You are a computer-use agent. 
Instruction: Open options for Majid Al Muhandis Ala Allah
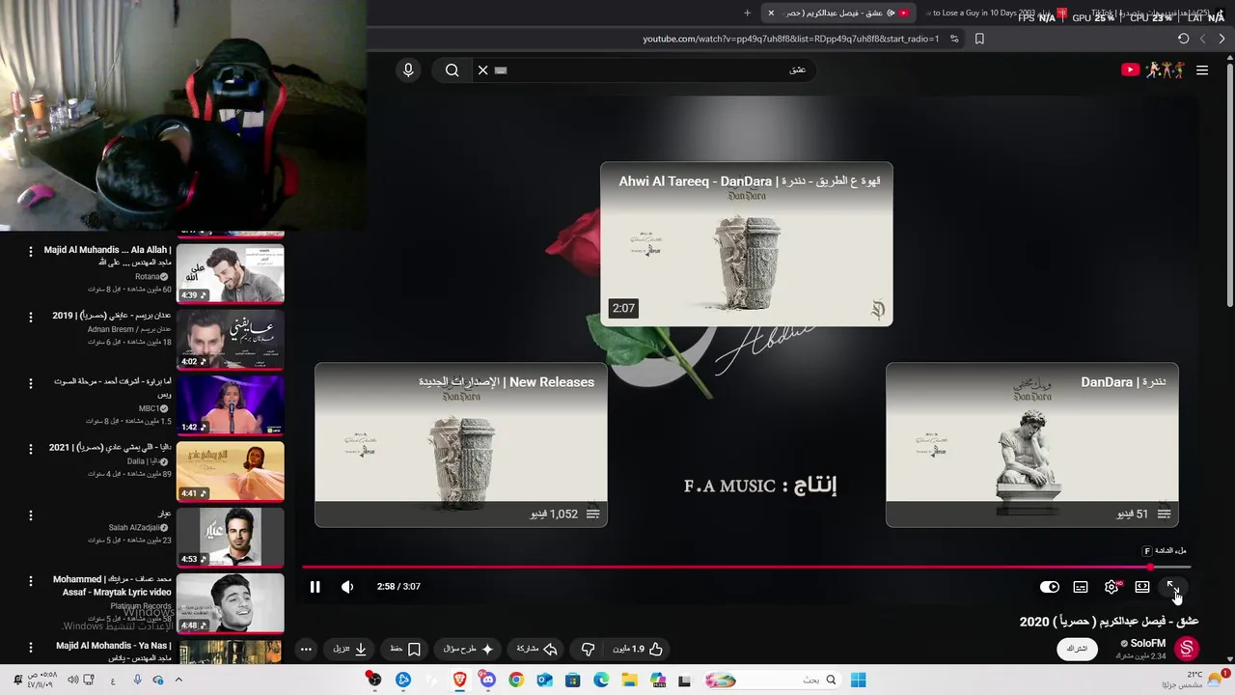(x=30, y=251)
